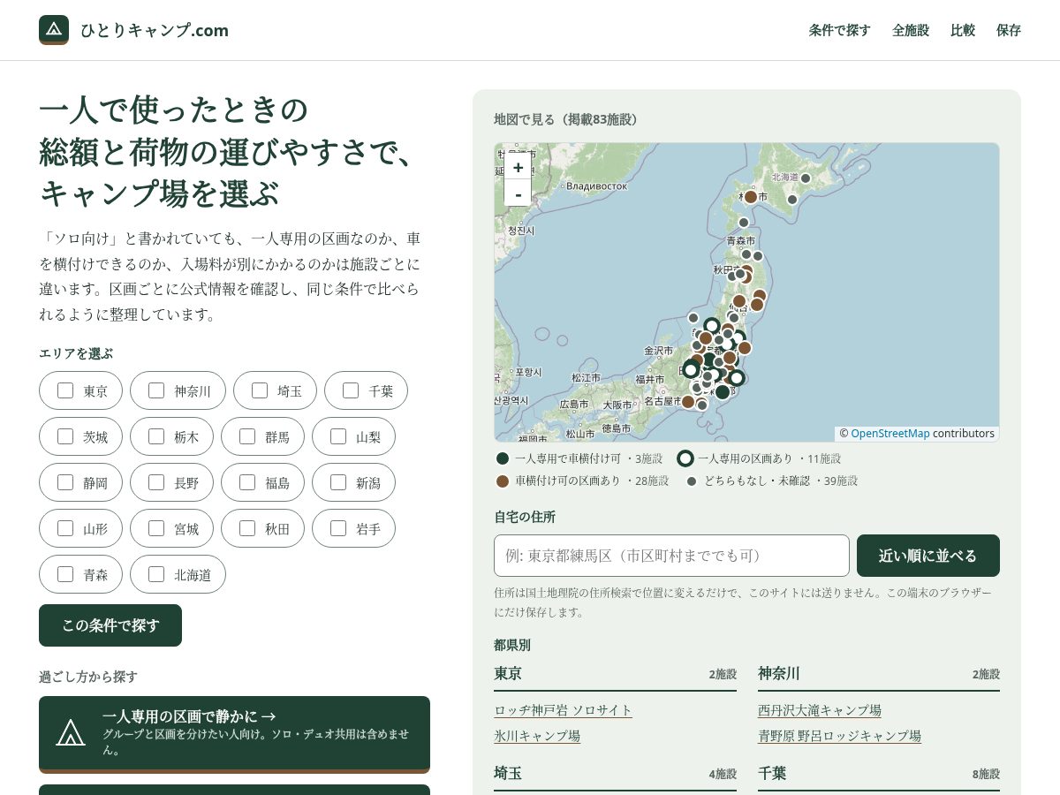
Task: Zoom in the map with plus button
Action: point(518,167)
